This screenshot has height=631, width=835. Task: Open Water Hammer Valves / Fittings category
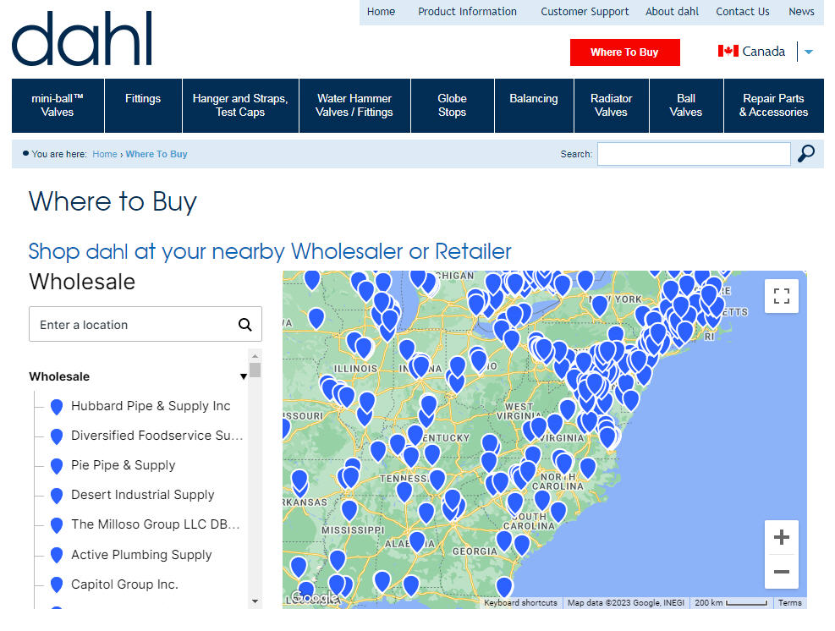[x=354, y=106]
